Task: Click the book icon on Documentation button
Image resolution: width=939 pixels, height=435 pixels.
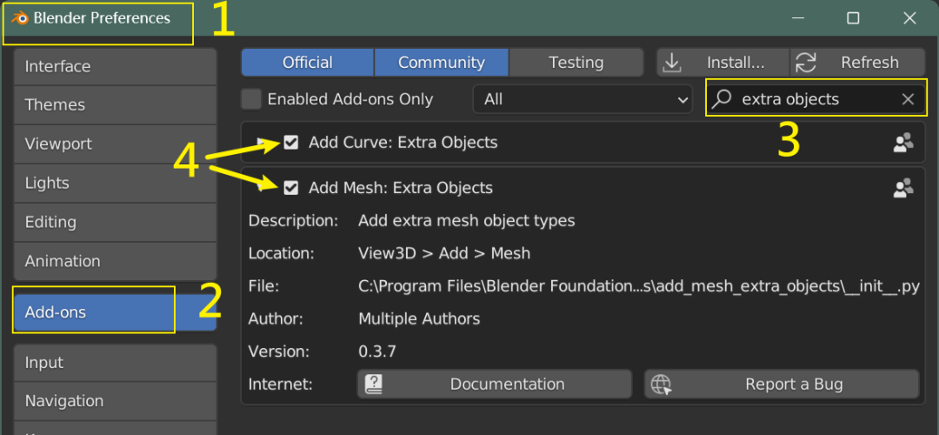Action: point(374,384)
